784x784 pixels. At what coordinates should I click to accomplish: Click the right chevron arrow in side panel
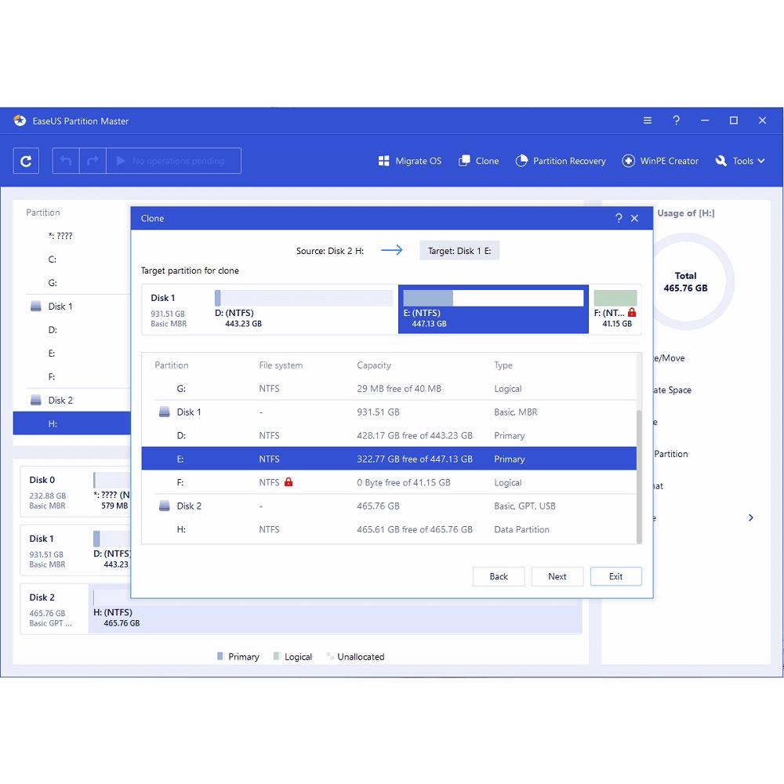click(x=750, y=517)
